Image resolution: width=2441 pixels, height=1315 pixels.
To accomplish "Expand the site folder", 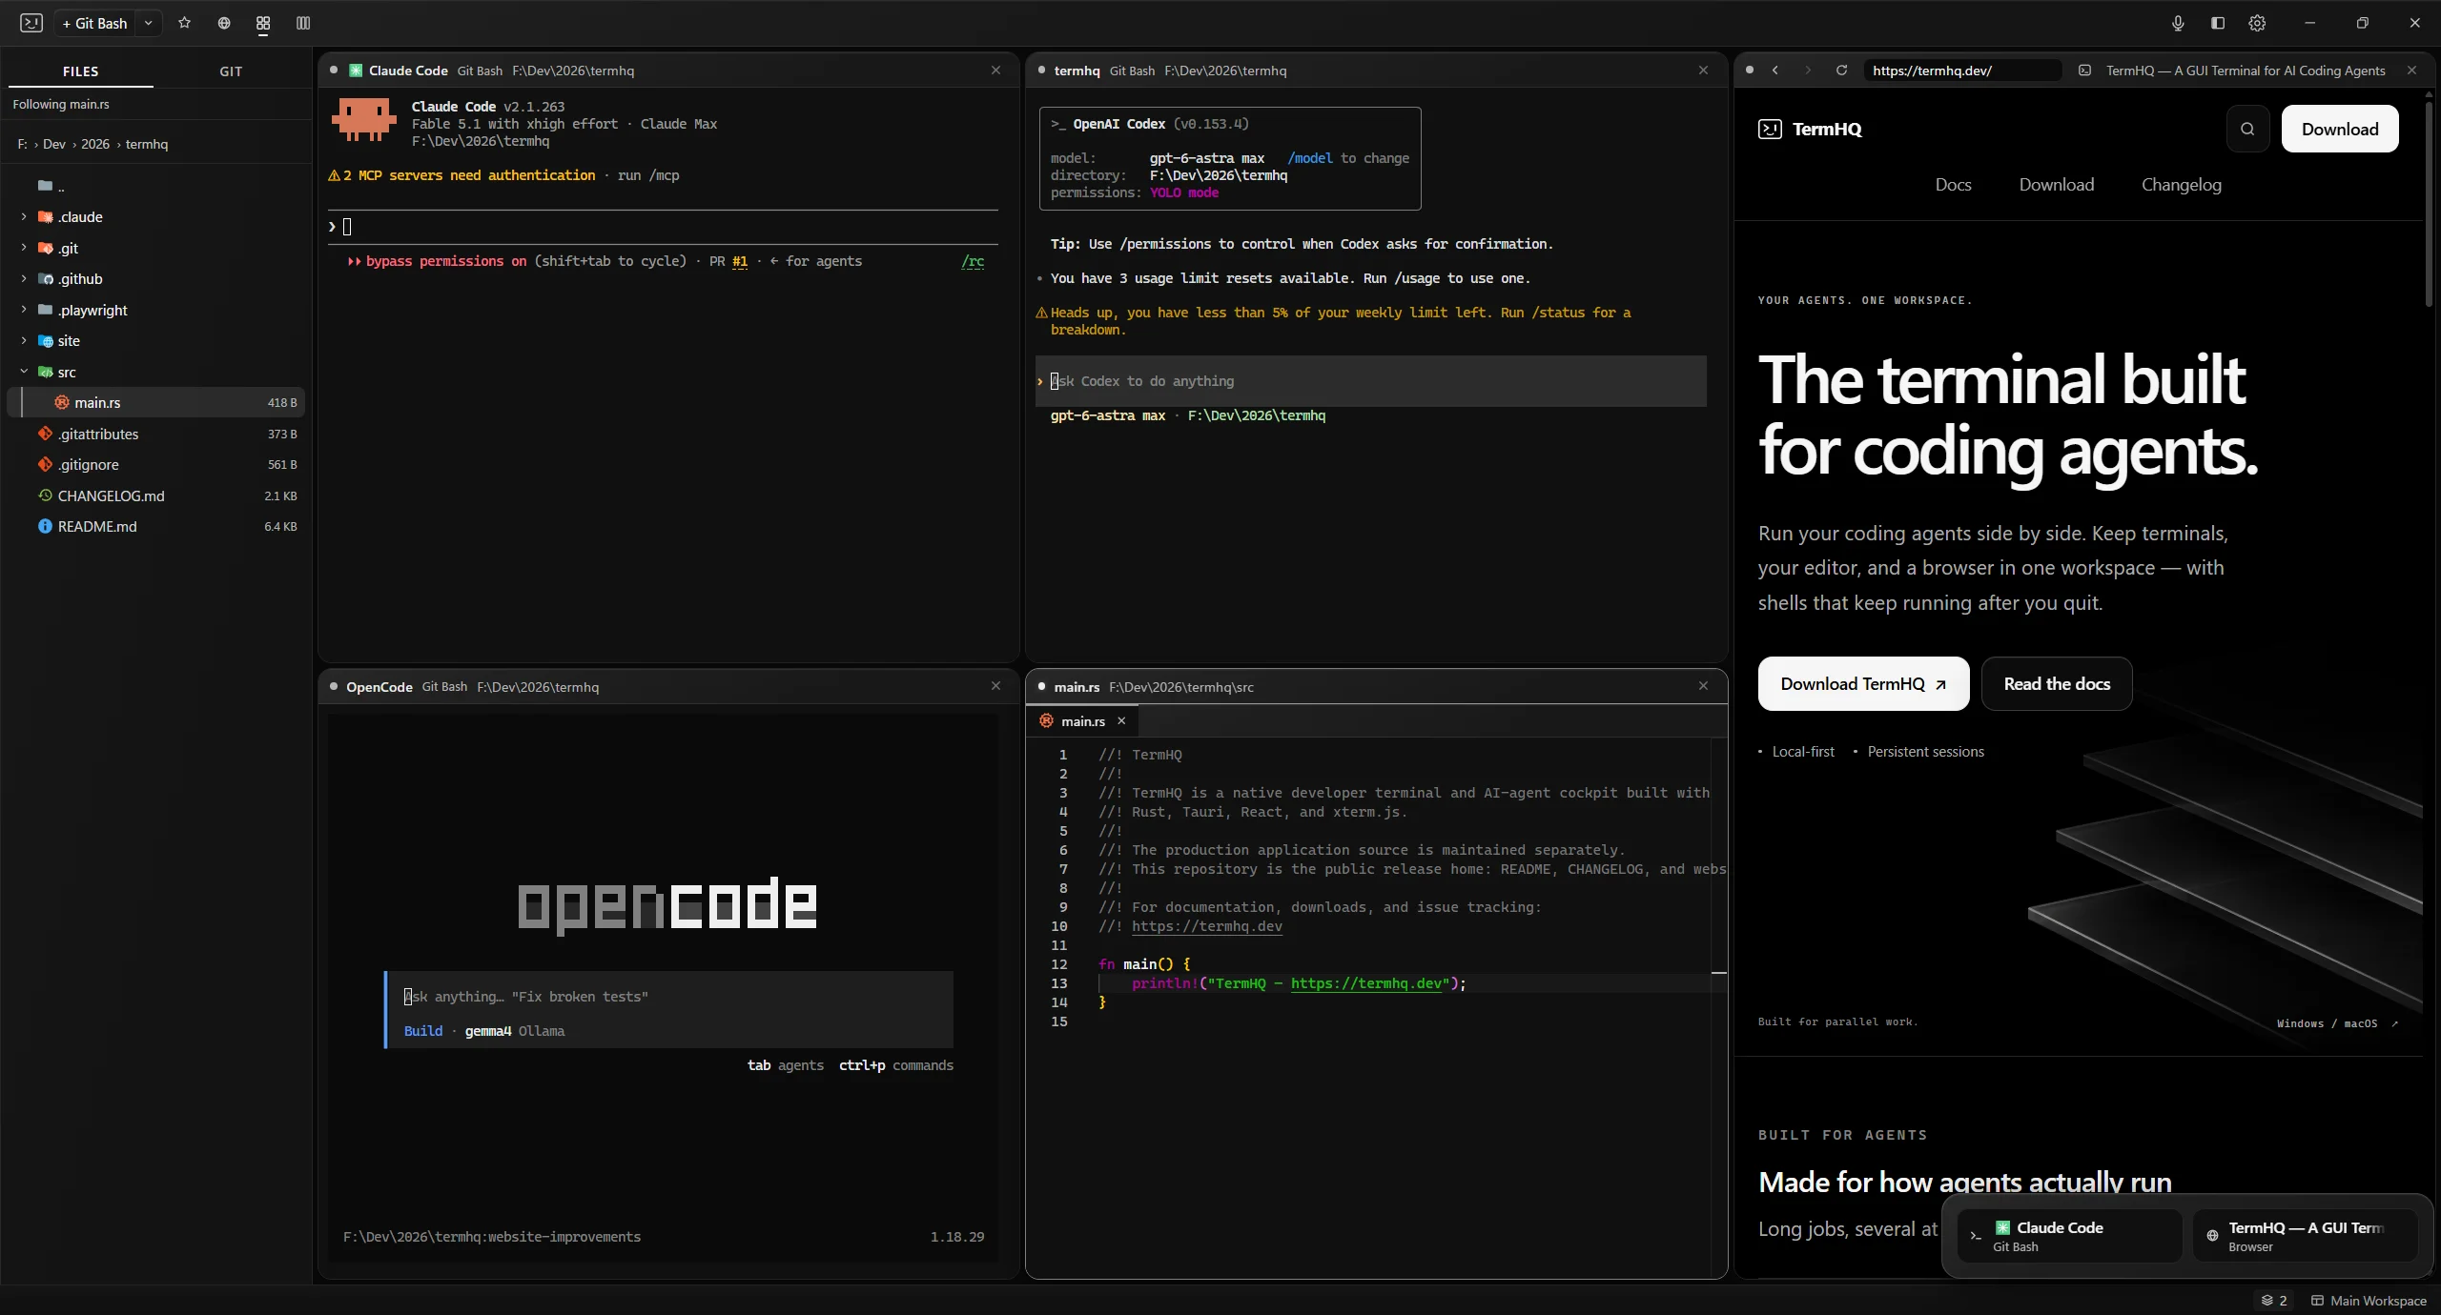I will (24, 341).
